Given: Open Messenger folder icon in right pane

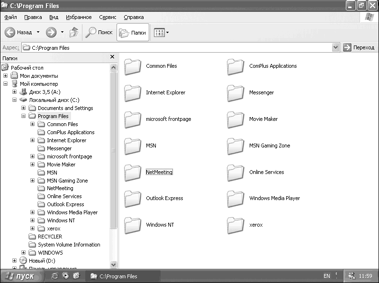Looking at the screenshot, I should (235, 93).
